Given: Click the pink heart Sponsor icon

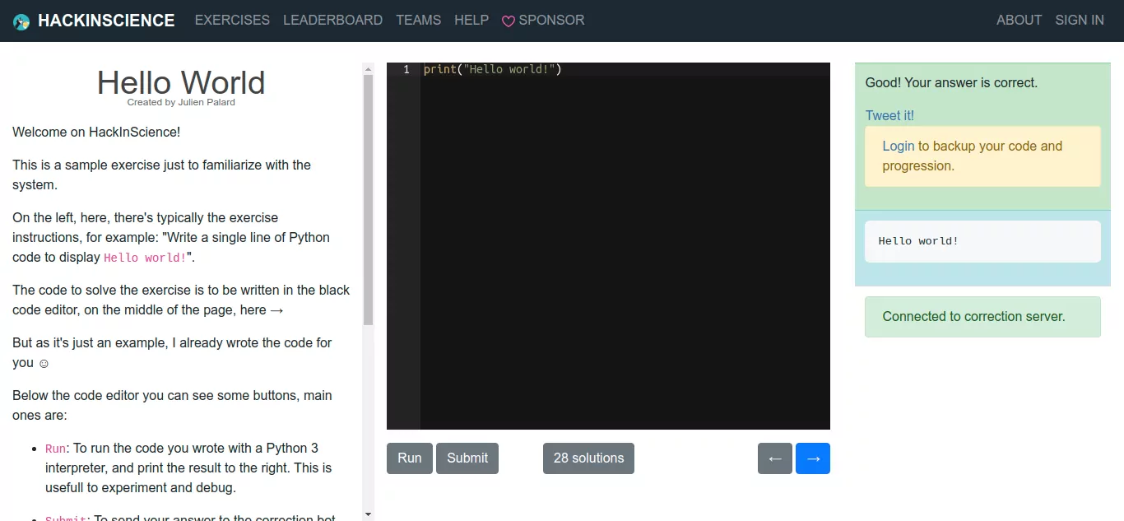Looking at the screenshot, I should click(x=509, y=21).
